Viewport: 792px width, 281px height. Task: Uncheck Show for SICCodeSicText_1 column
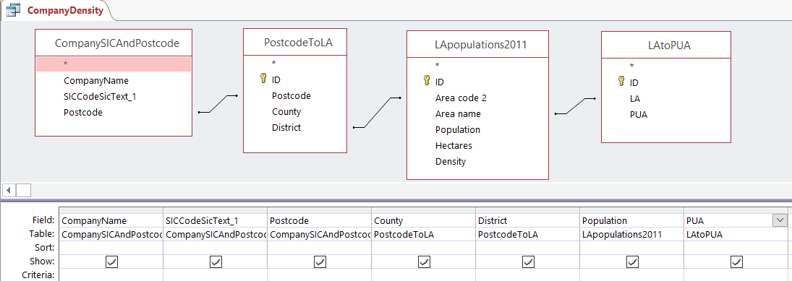216,261
